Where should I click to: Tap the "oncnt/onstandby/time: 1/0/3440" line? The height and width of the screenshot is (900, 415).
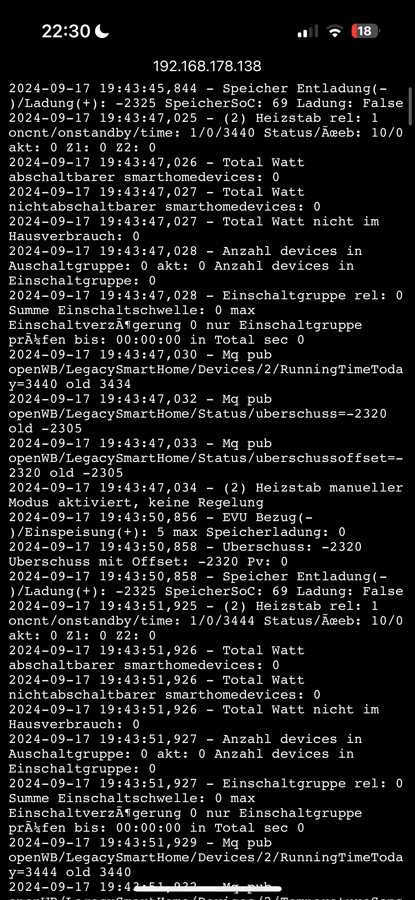pos(131,133)
